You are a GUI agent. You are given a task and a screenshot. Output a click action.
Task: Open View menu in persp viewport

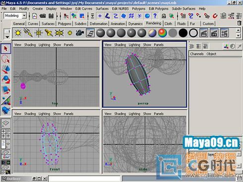click(x=108, y=45)
